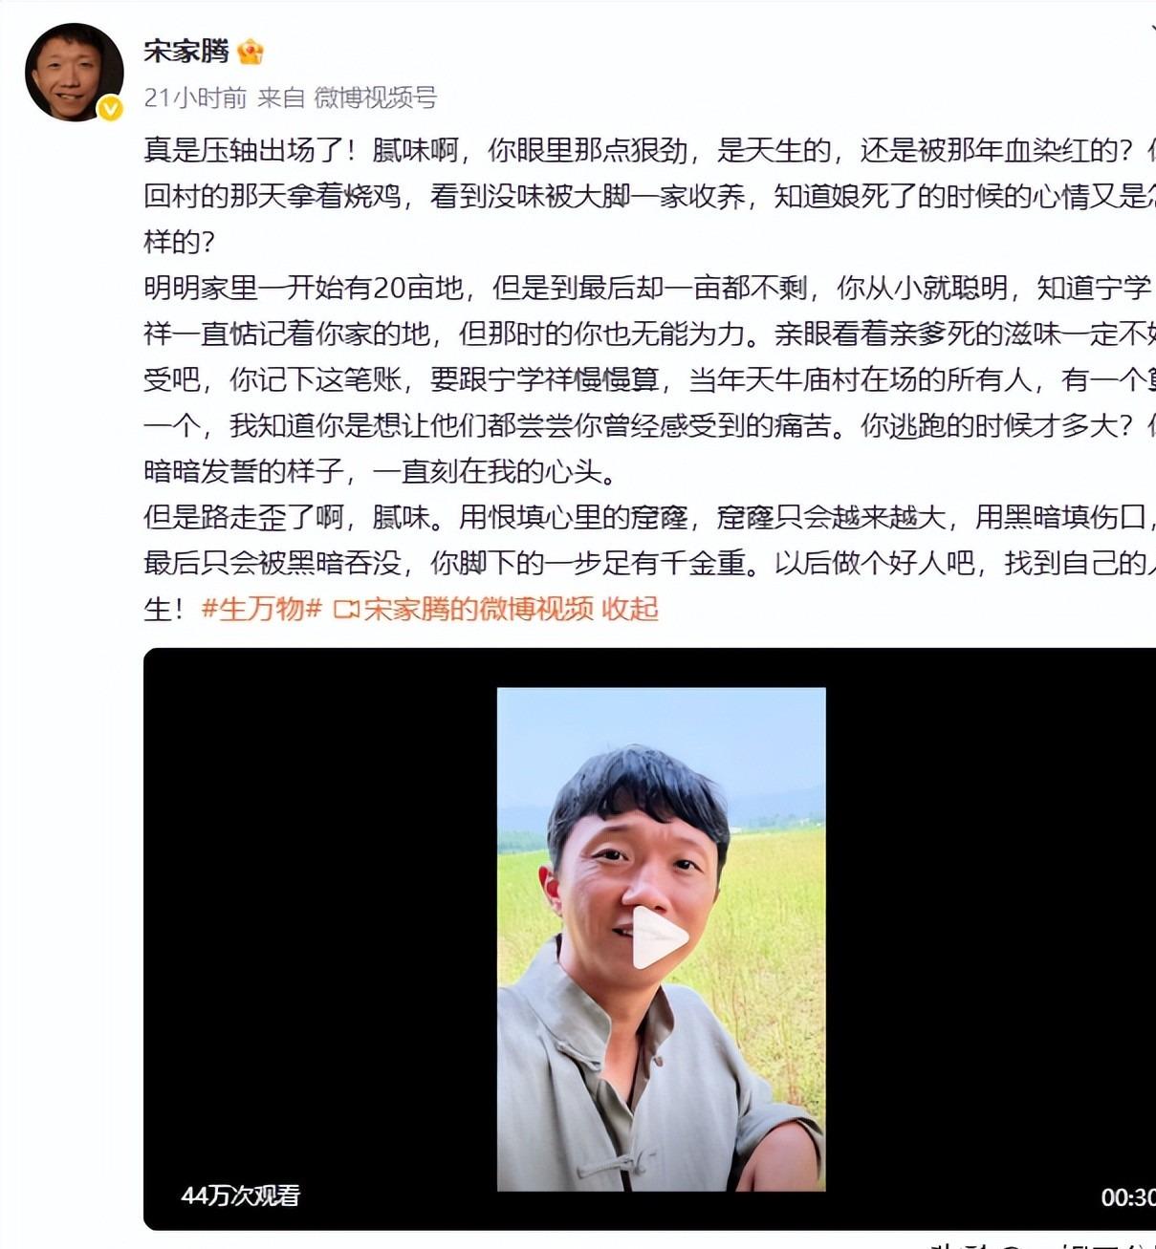Open the 宋家腾的微博视频 link text
Image resolution: width=1156 pixels, height=1249 pixels.
(478, 609)
